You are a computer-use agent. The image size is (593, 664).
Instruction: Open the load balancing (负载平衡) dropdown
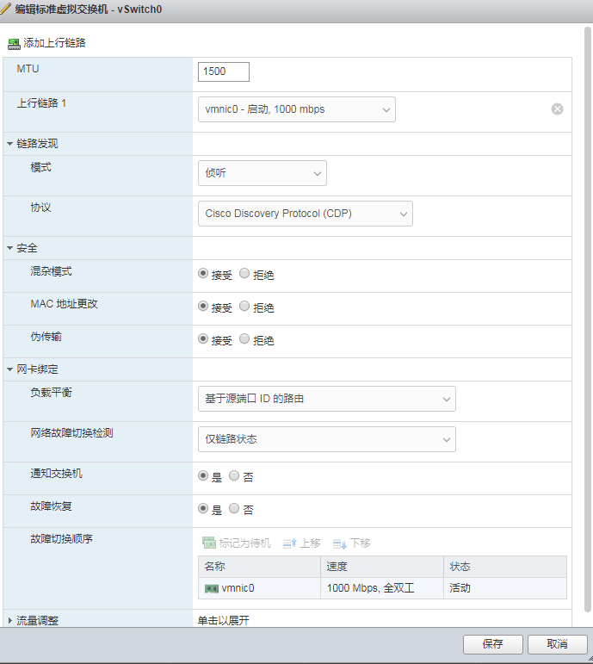click(x=327, y=399)
